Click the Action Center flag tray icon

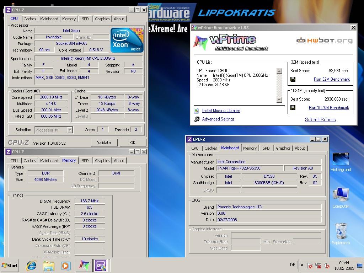(309, 265)
